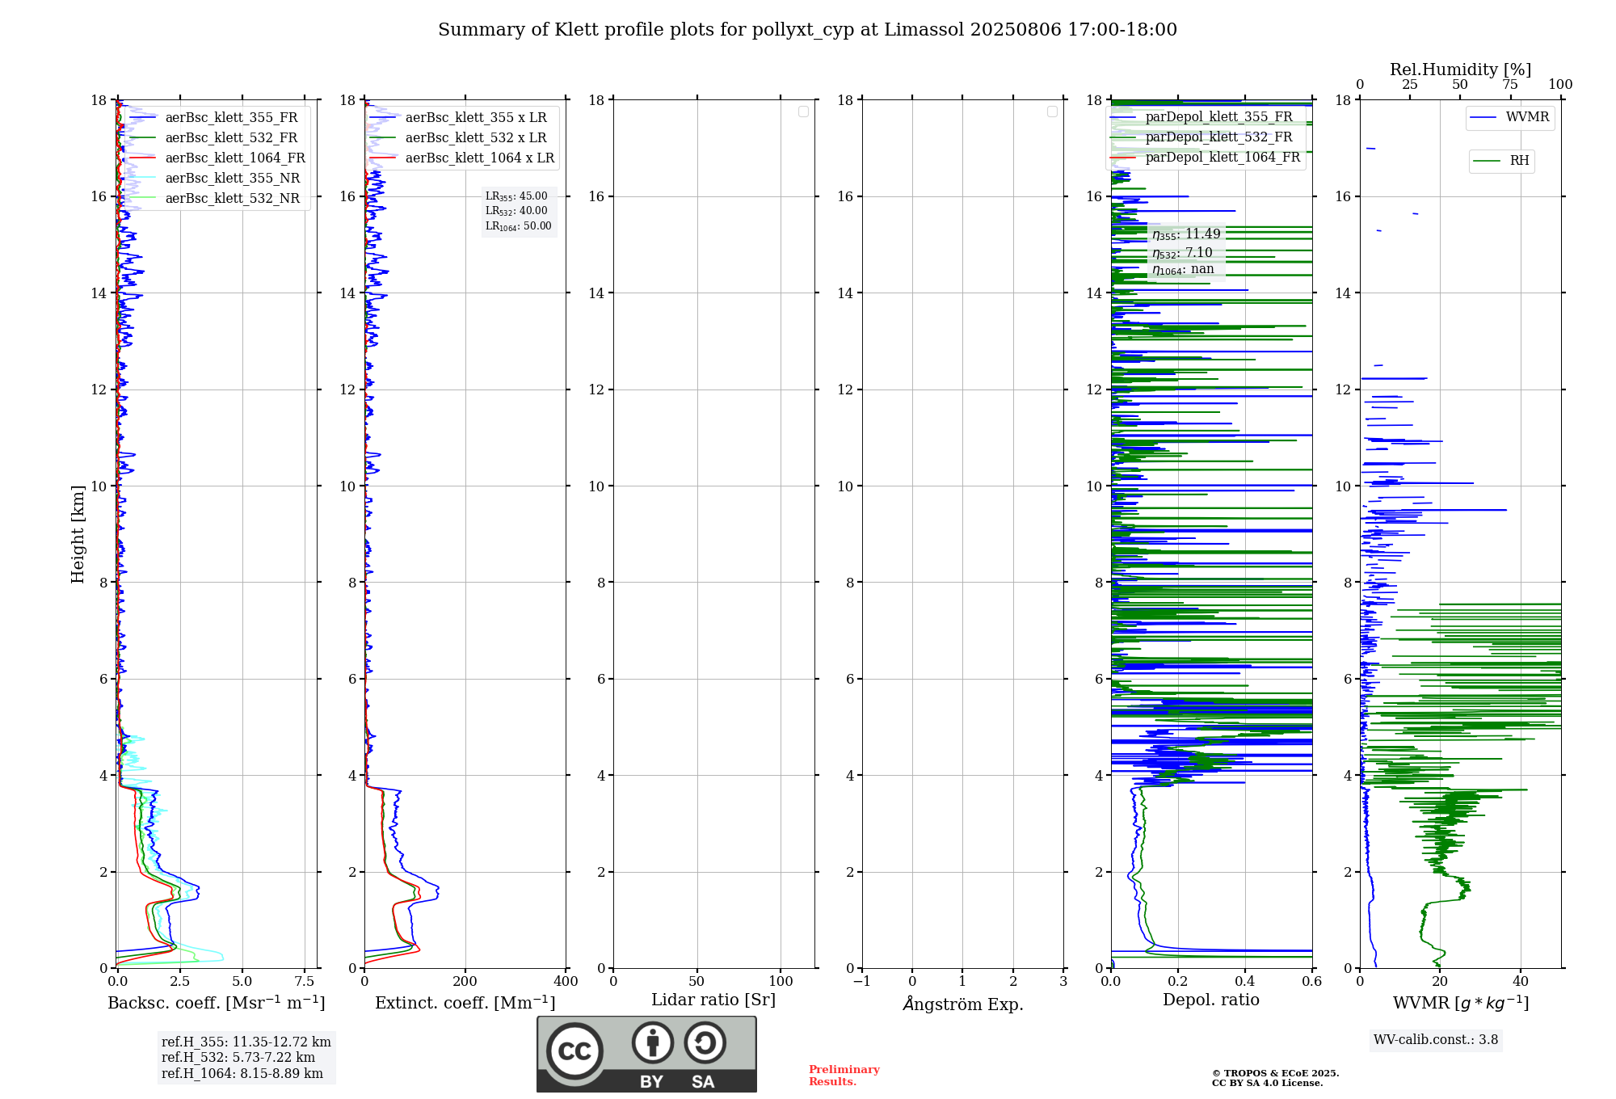Click the ref.H_1064: 8.15-8.89 km text
The image size is (1616, 1099).
242,1073
